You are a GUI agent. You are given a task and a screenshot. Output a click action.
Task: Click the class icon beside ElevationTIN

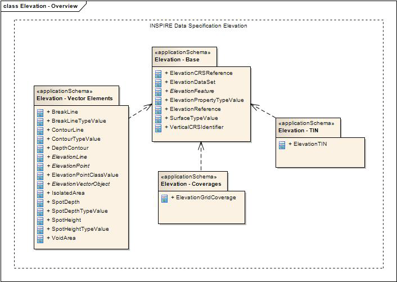(282, 145)
